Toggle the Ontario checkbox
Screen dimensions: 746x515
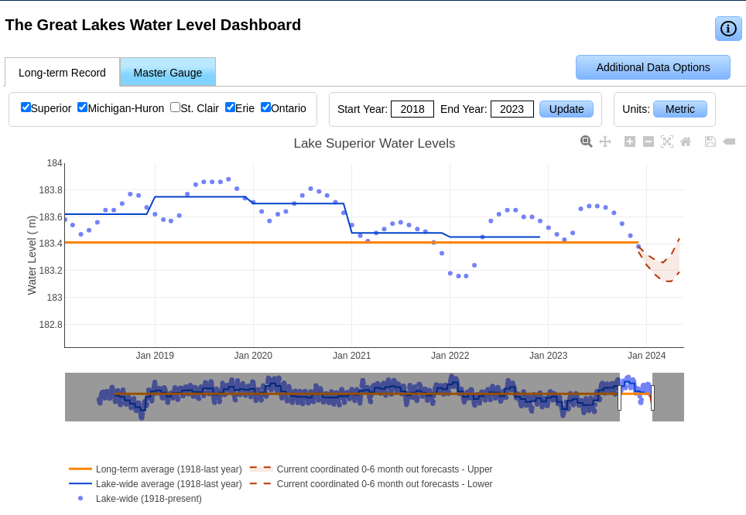pyautogui.click(x=265, y=107)
